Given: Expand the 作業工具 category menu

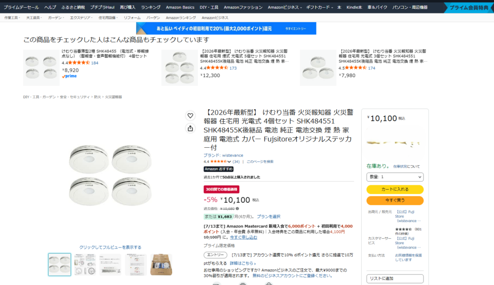Looking at the screenshot, I should pos(12,18).
